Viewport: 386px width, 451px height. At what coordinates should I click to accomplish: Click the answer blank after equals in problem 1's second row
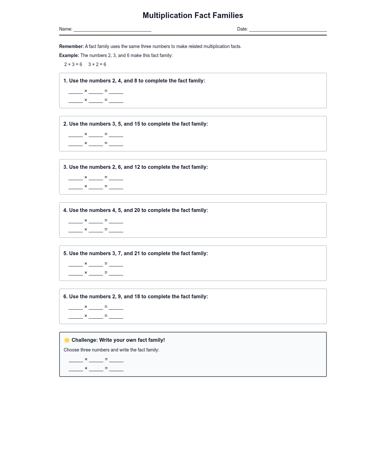point(116,100)
